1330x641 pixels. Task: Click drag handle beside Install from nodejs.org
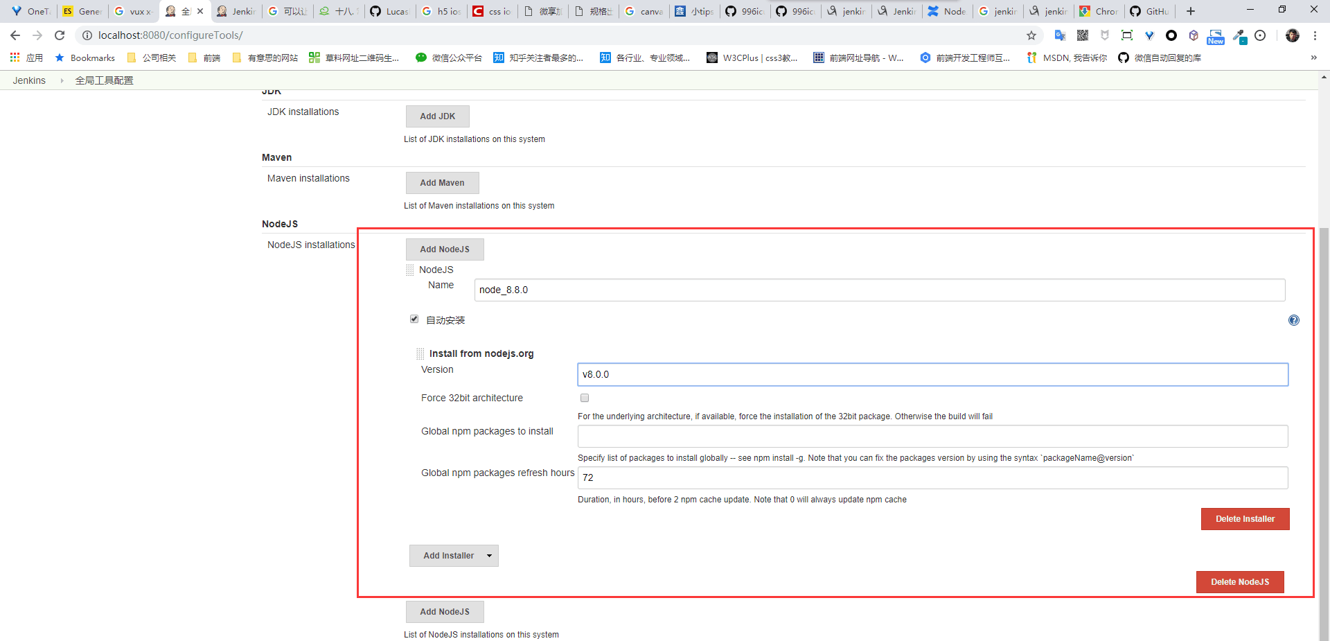click(420, 353)
